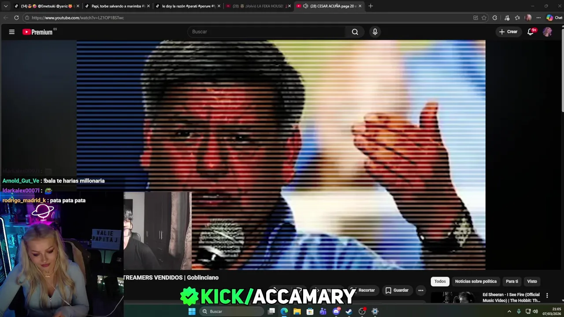Open Microsoft Store on taskbar
This screenshot has width=564, height=317.
tap(310, 311)
